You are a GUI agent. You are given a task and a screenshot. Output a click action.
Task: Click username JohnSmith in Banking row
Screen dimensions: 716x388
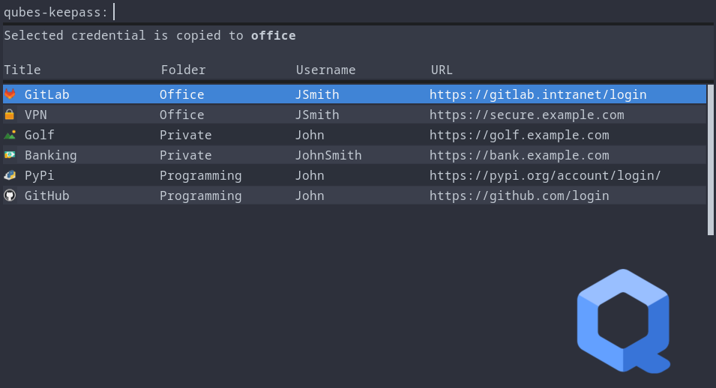pyautogui.click(x=328, y=155)
